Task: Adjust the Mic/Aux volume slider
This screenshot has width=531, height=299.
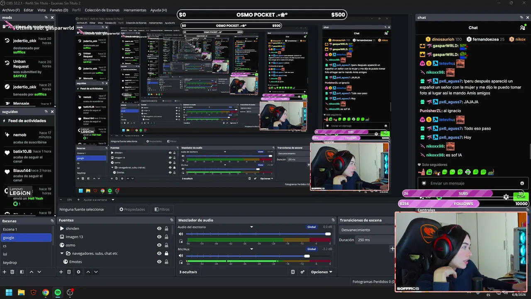Action: 307,256
